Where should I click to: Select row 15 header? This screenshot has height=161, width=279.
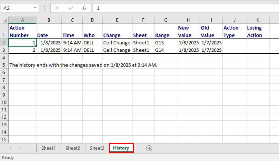pos(4,139)
